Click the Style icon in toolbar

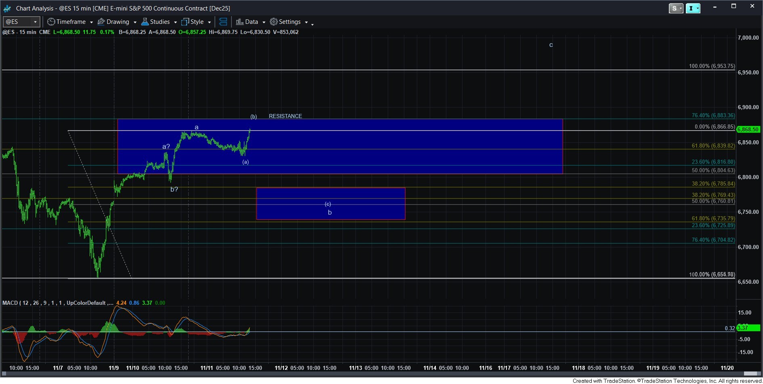point(185,22)
